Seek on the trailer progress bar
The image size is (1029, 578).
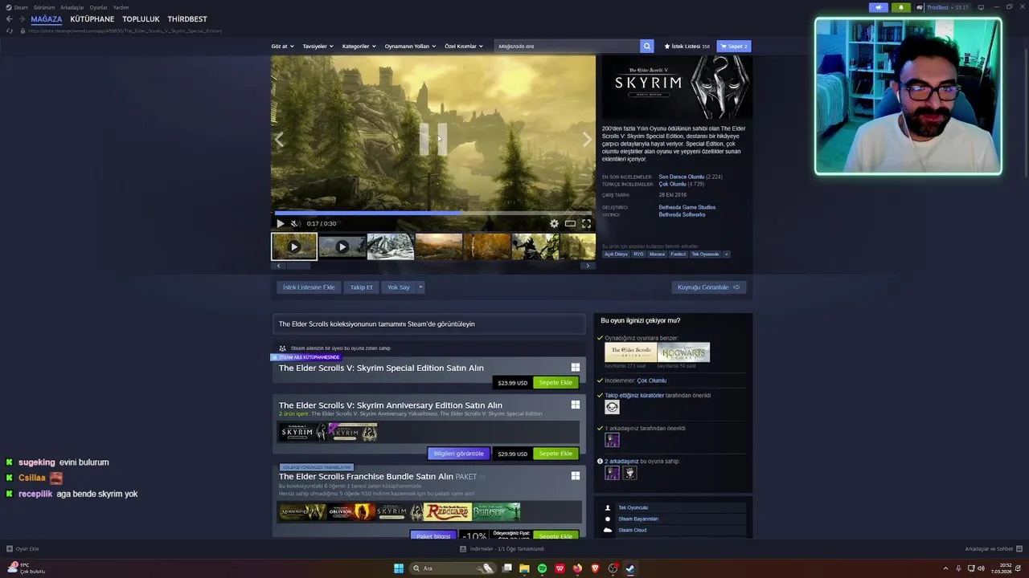point(433,213)
